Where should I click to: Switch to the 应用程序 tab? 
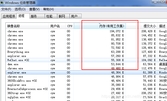click(x=9, y=16)
